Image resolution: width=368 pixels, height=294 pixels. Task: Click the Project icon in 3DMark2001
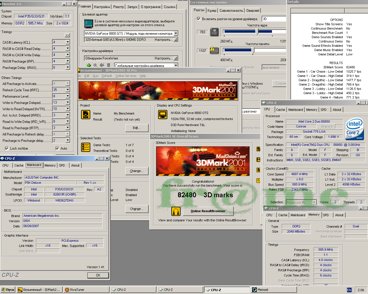(86, 115)
